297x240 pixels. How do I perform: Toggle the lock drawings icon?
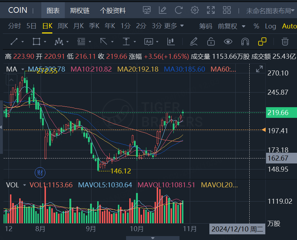pyautogui.click(x=210, y=42)
